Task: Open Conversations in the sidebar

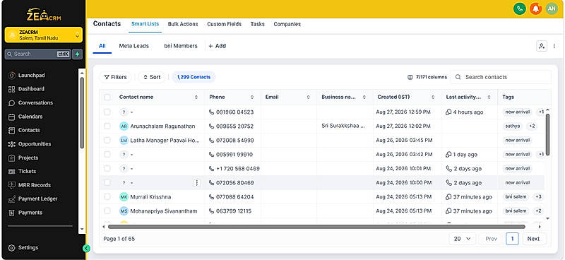Action: [x=35, y=102]
